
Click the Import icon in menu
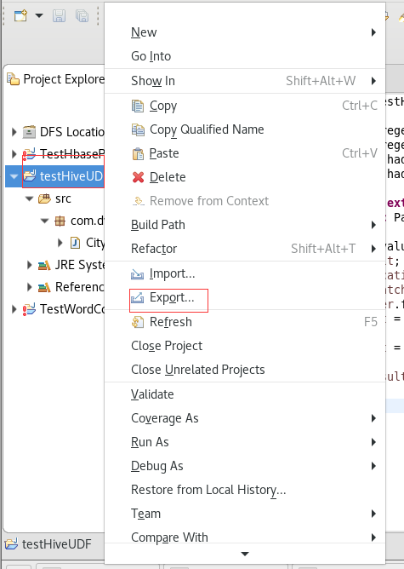click(137, 274)
